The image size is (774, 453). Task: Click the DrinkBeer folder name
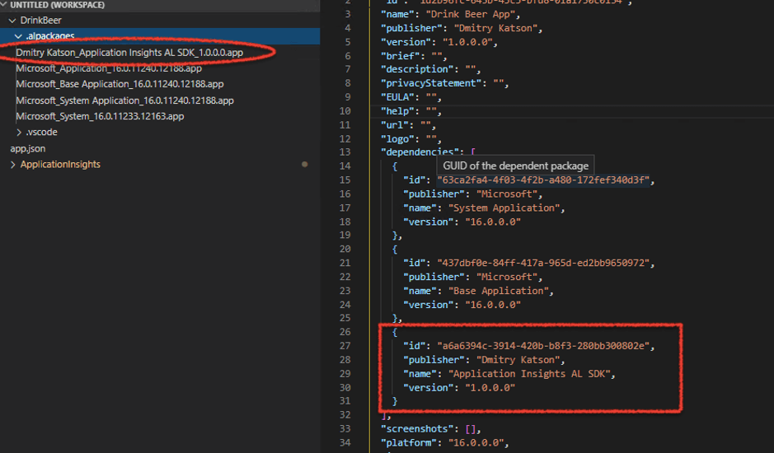[41, 21]
